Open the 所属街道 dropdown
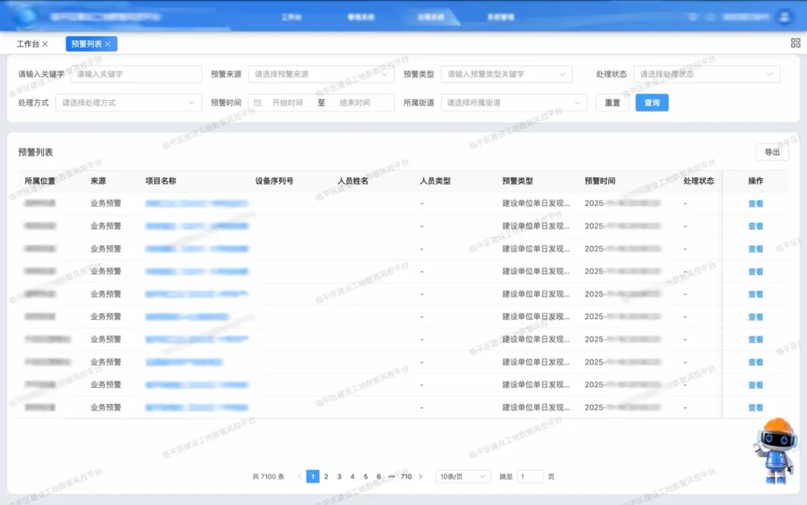The width and height of the screenshot is (807, 505). coord(513,102)
